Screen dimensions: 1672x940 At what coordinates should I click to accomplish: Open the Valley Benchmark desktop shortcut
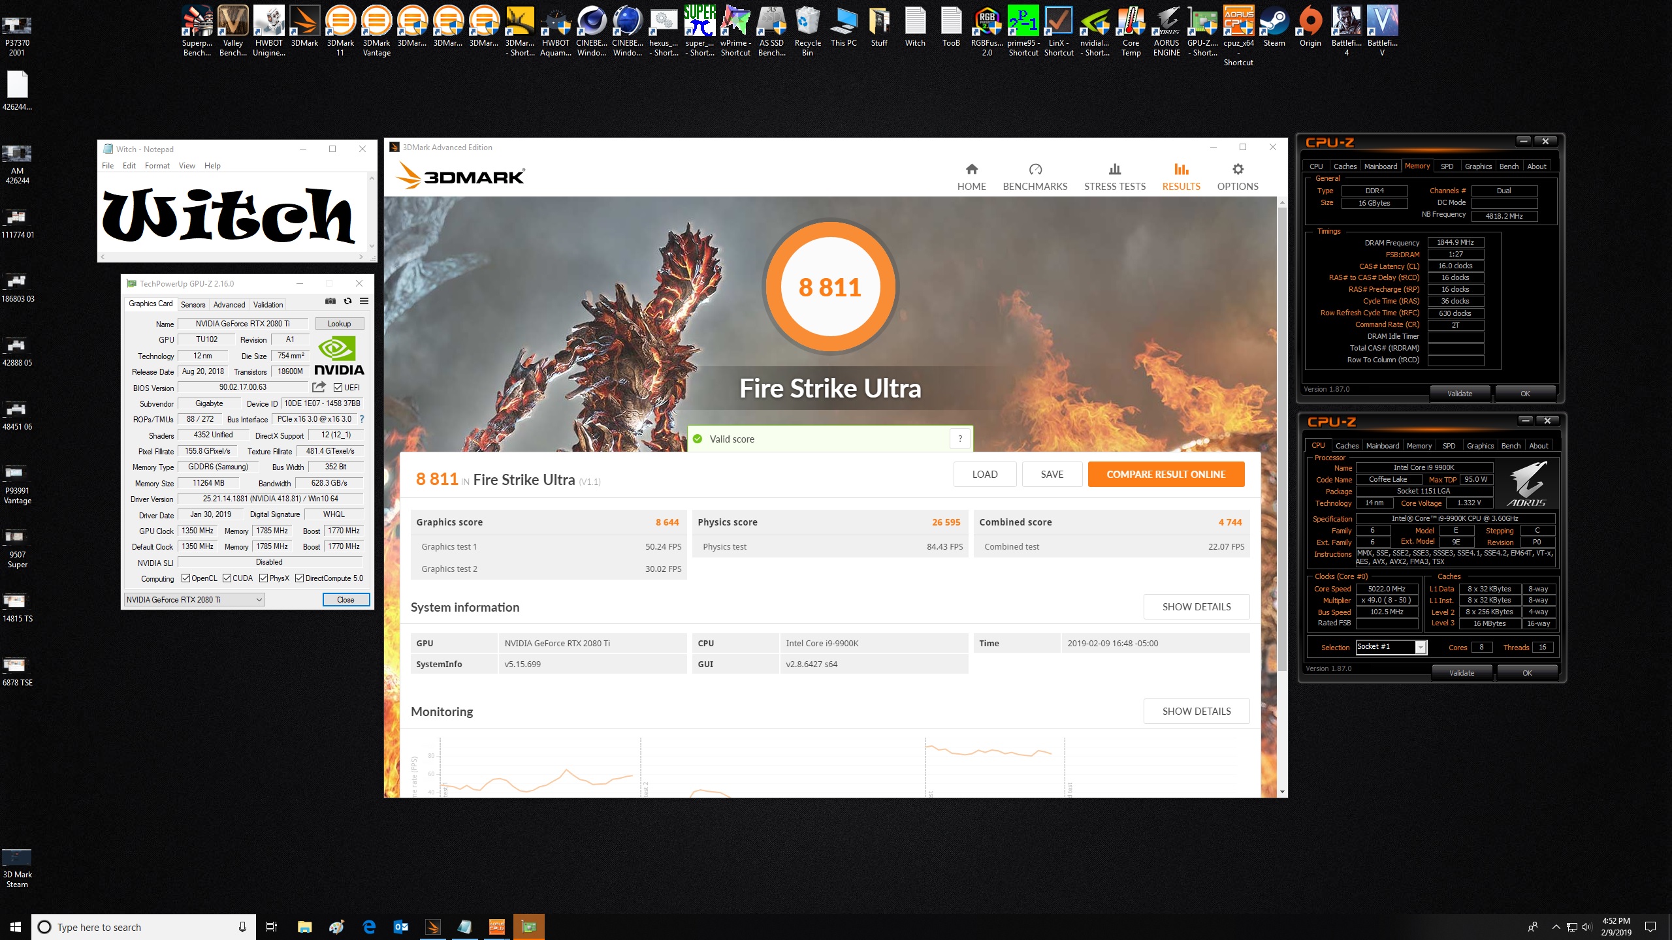233,31
